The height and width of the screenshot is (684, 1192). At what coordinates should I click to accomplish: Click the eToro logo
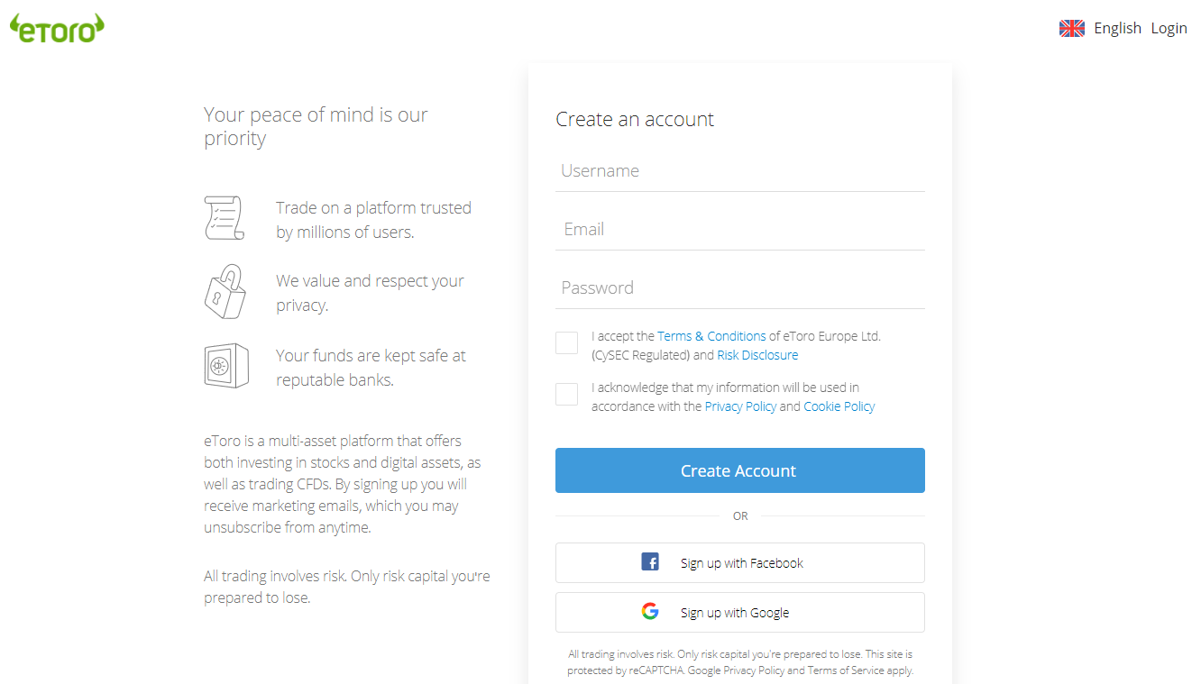tap(57, 29)
